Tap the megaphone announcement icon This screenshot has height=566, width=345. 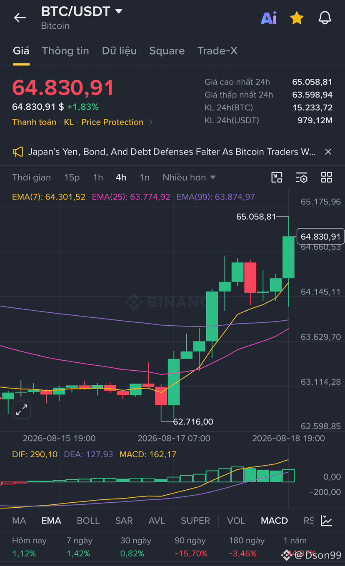pyautogui.click(x=18, y=152)
